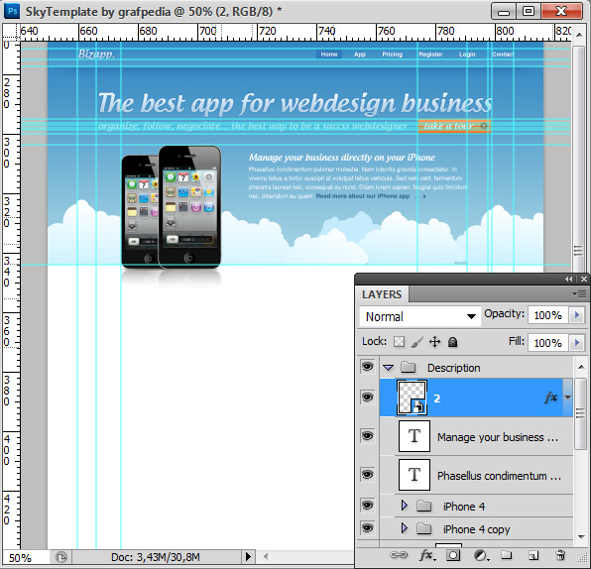591x569 pixels.
Task: Create a new group with the folder icon at the panel bottom
Action: tap(506, 555)
